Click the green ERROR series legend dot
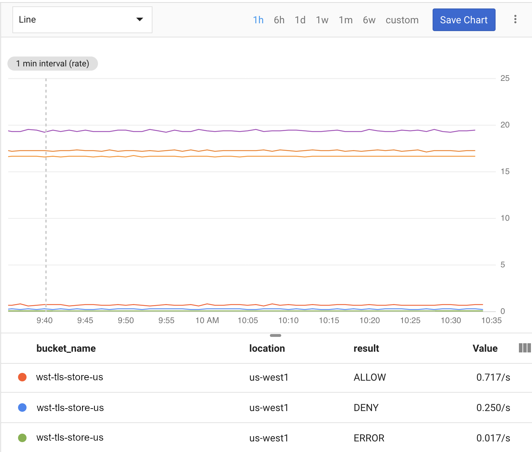 click(22, 437)
